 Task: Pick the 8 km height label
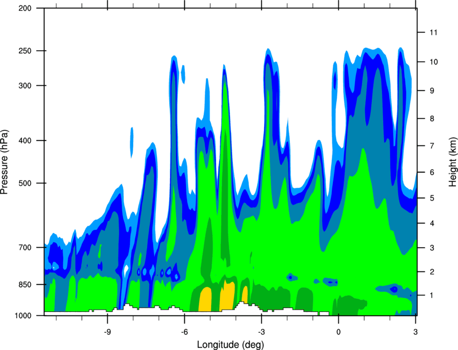click(x=432, y=118)
